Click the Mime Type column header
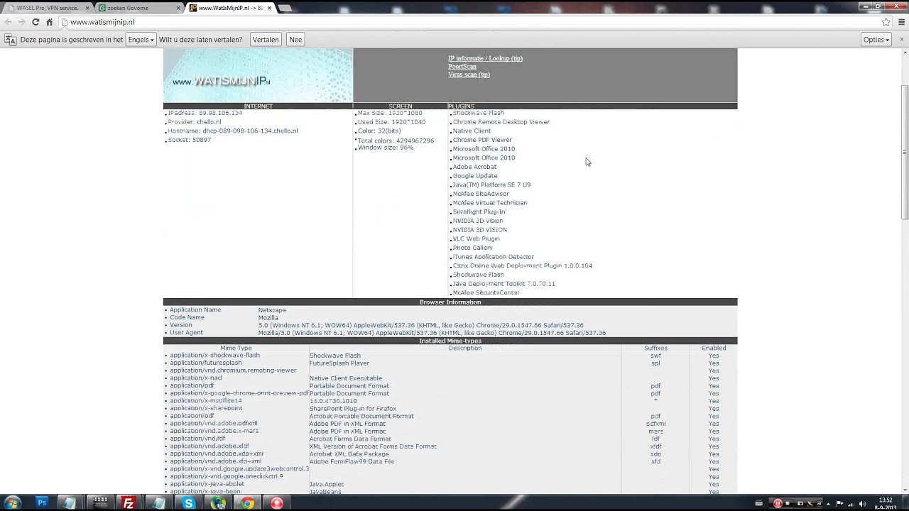Viewport: 909px width, 511px height. coord(236,348)
